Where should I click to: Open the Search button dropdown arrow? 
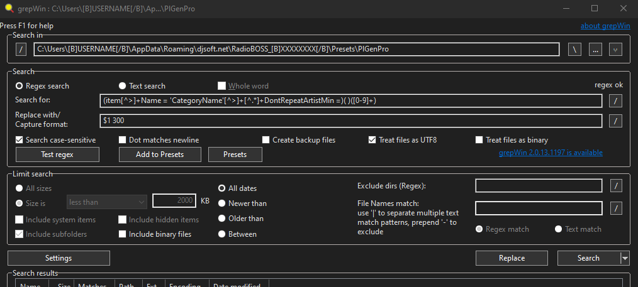(x=624, y=258)
